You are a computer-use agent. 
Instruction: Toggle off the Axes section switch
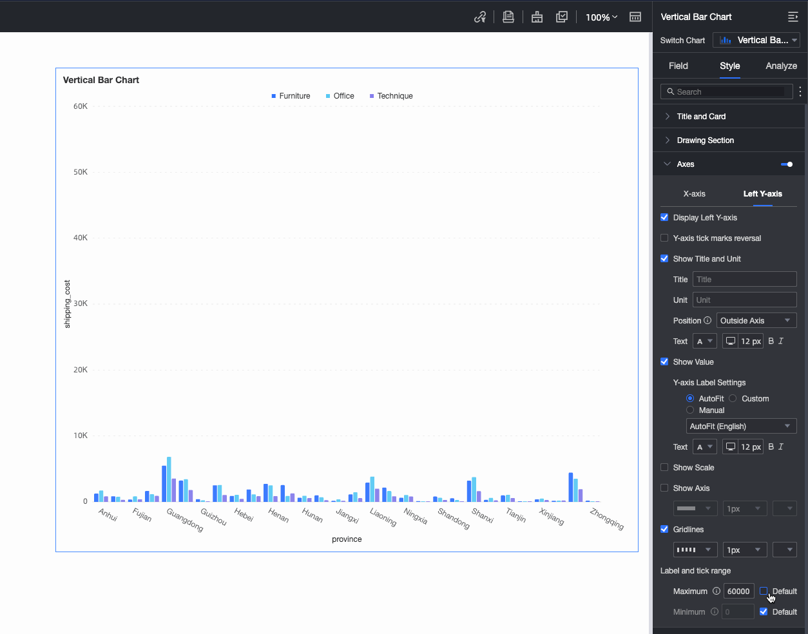coord(787,164)
